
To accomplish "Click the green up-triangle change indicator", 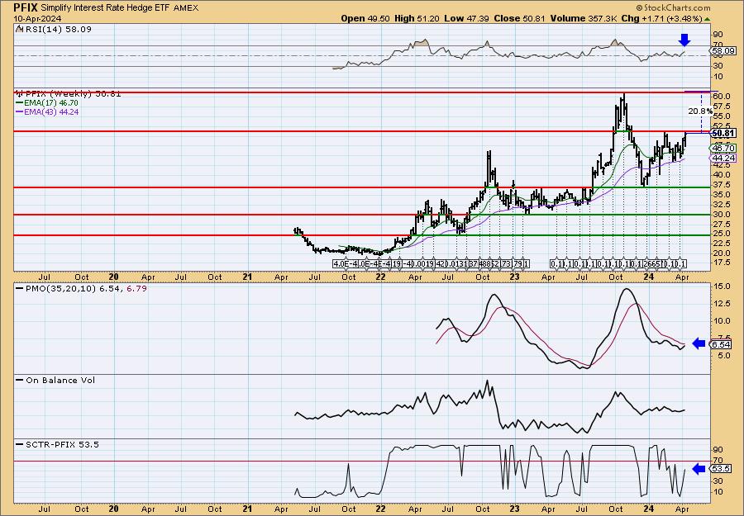I will point(707,19).
